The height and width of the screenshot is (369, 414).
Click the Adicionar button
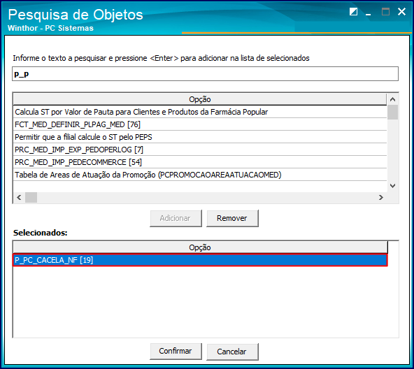tap(176, 218)
